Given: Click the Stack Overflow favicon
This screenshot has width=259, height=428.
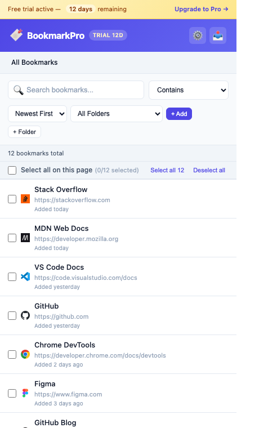Looking at the screenshot, I should coord(25,199).
